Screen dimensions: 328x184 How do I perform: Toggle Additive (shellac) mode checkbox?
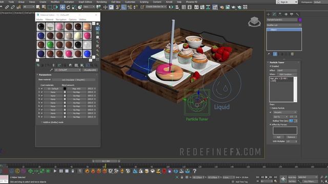click(x=42, y=122)
